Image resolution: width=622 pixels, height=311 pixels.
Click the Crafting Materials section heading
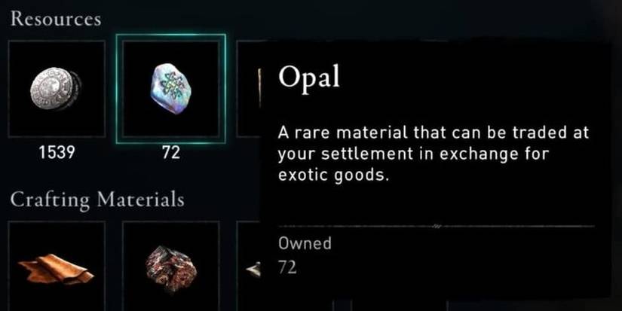pyautogui.click(x=97, y=200)
